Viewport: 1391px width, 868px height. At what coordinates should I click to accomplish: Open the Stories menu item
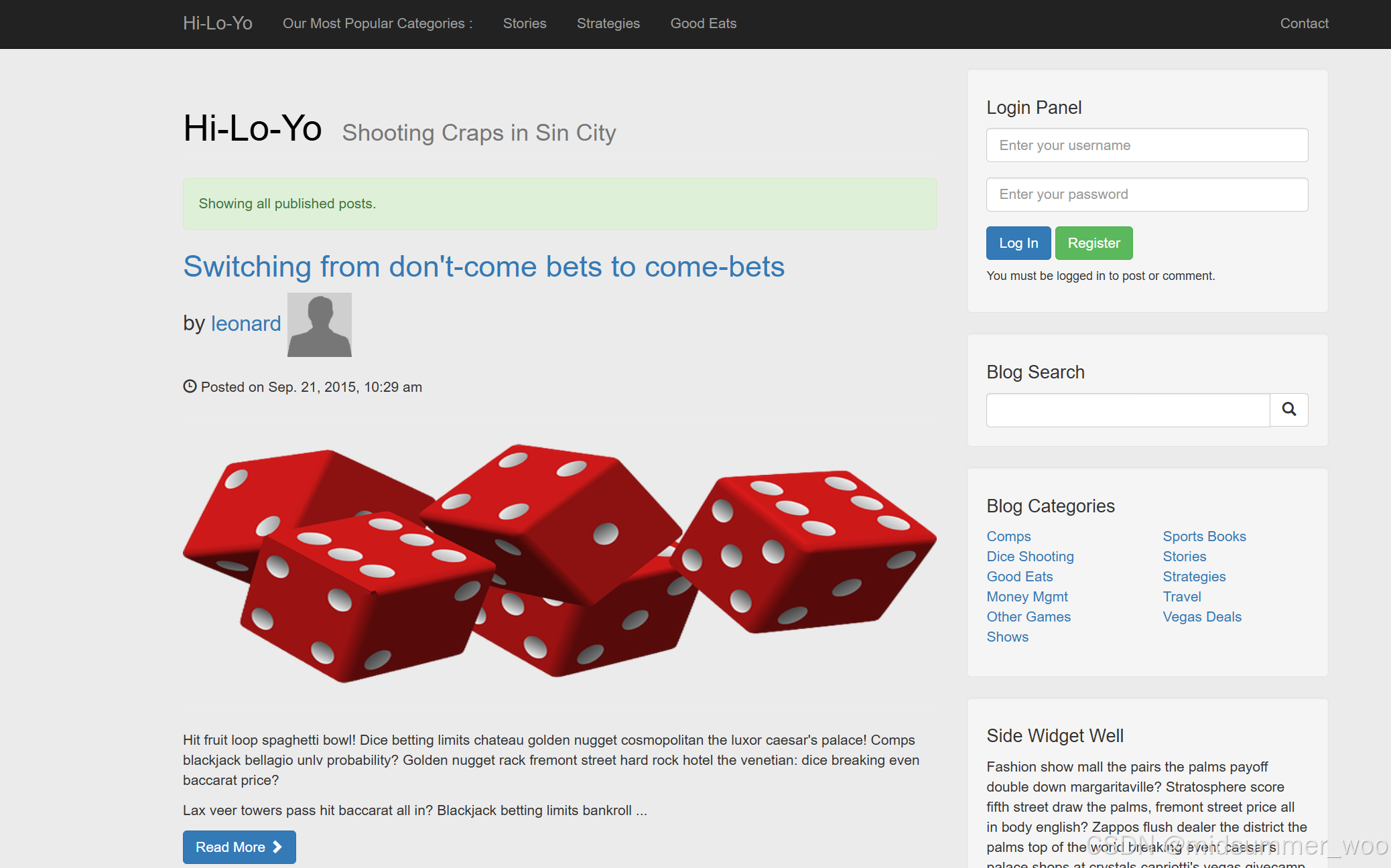tap(525, 23)
